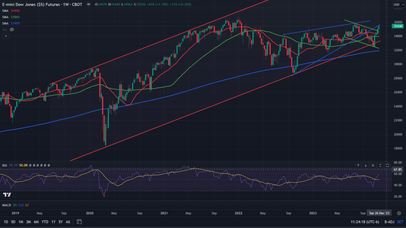Move RSI pane down

click(366, 165)
